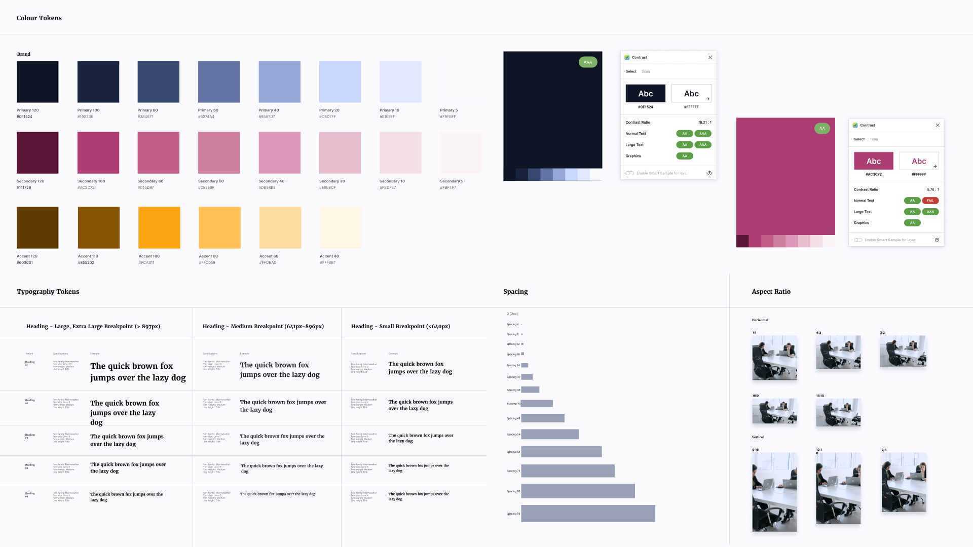The image size is (973, 547).
Task: Expand the Colour Tokens section header
Action: click(39, 17)
